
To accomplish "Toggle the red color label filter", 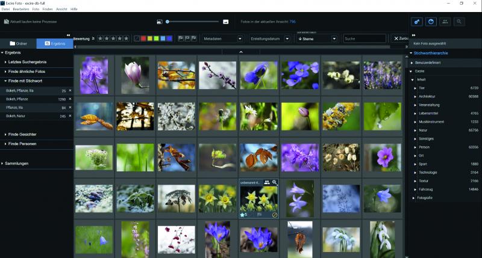I will pyautogui.click(x=143, y=38).
